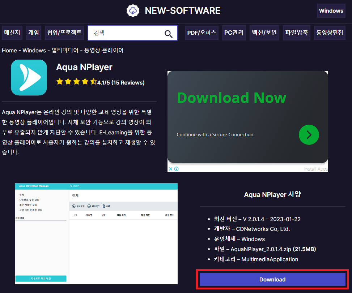This screenshot has height=293, width=352.
Task: Click the NEW-SOFTWARE cloud logo icon
Action: pos(133,10)
